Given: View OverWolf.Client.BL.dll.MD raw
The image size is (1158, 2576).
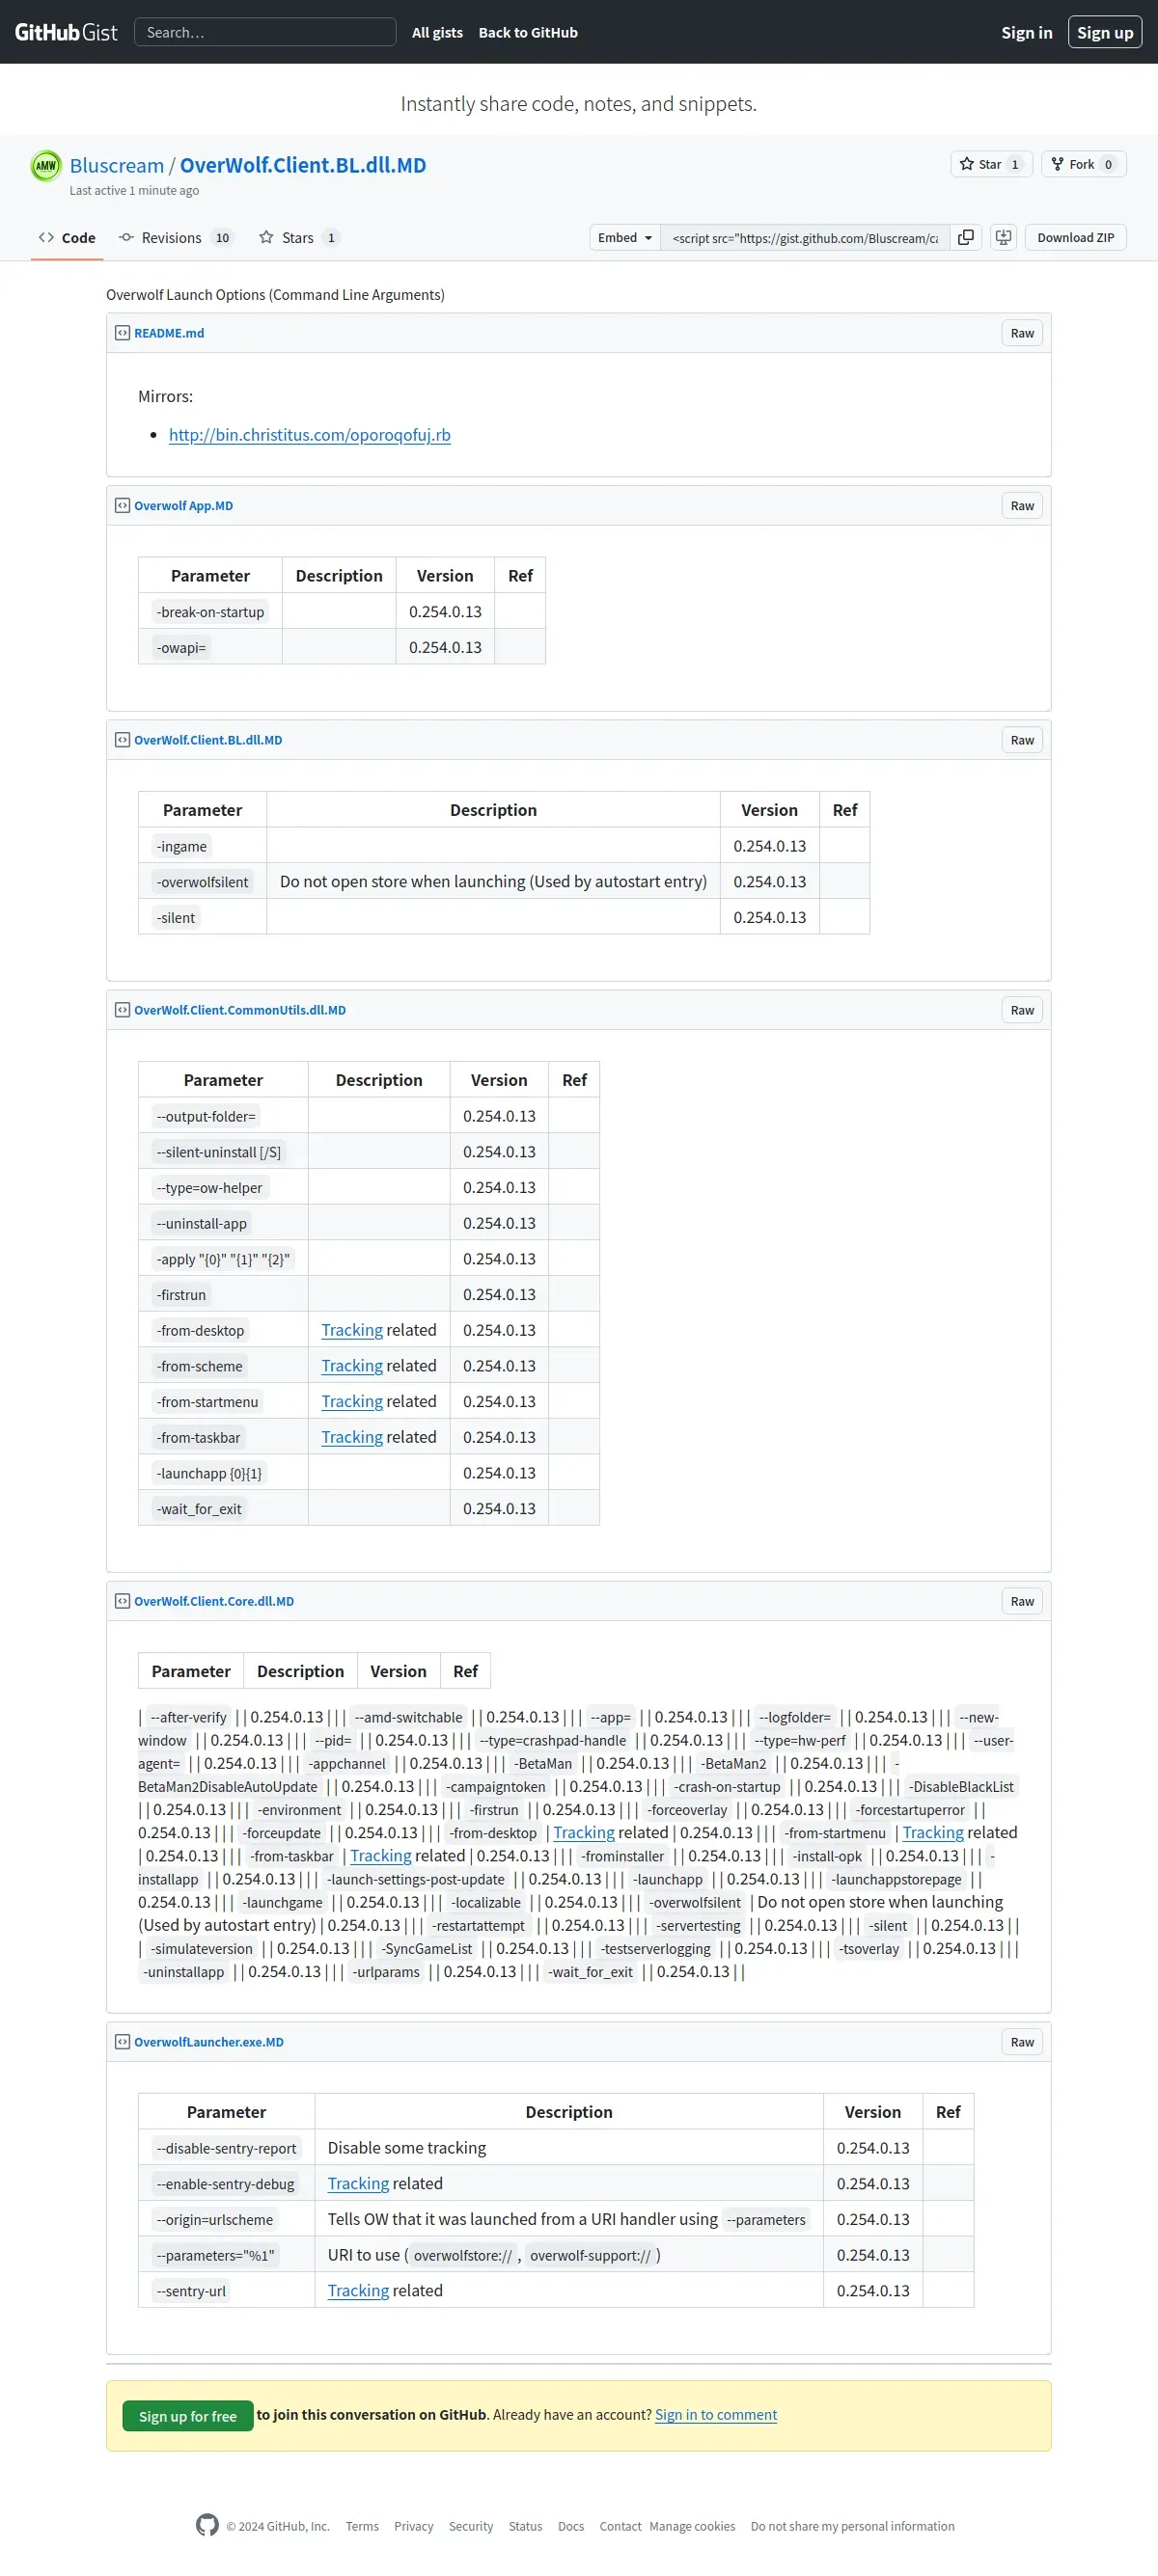Looking at the screenshot, I should coord(1022,740).
